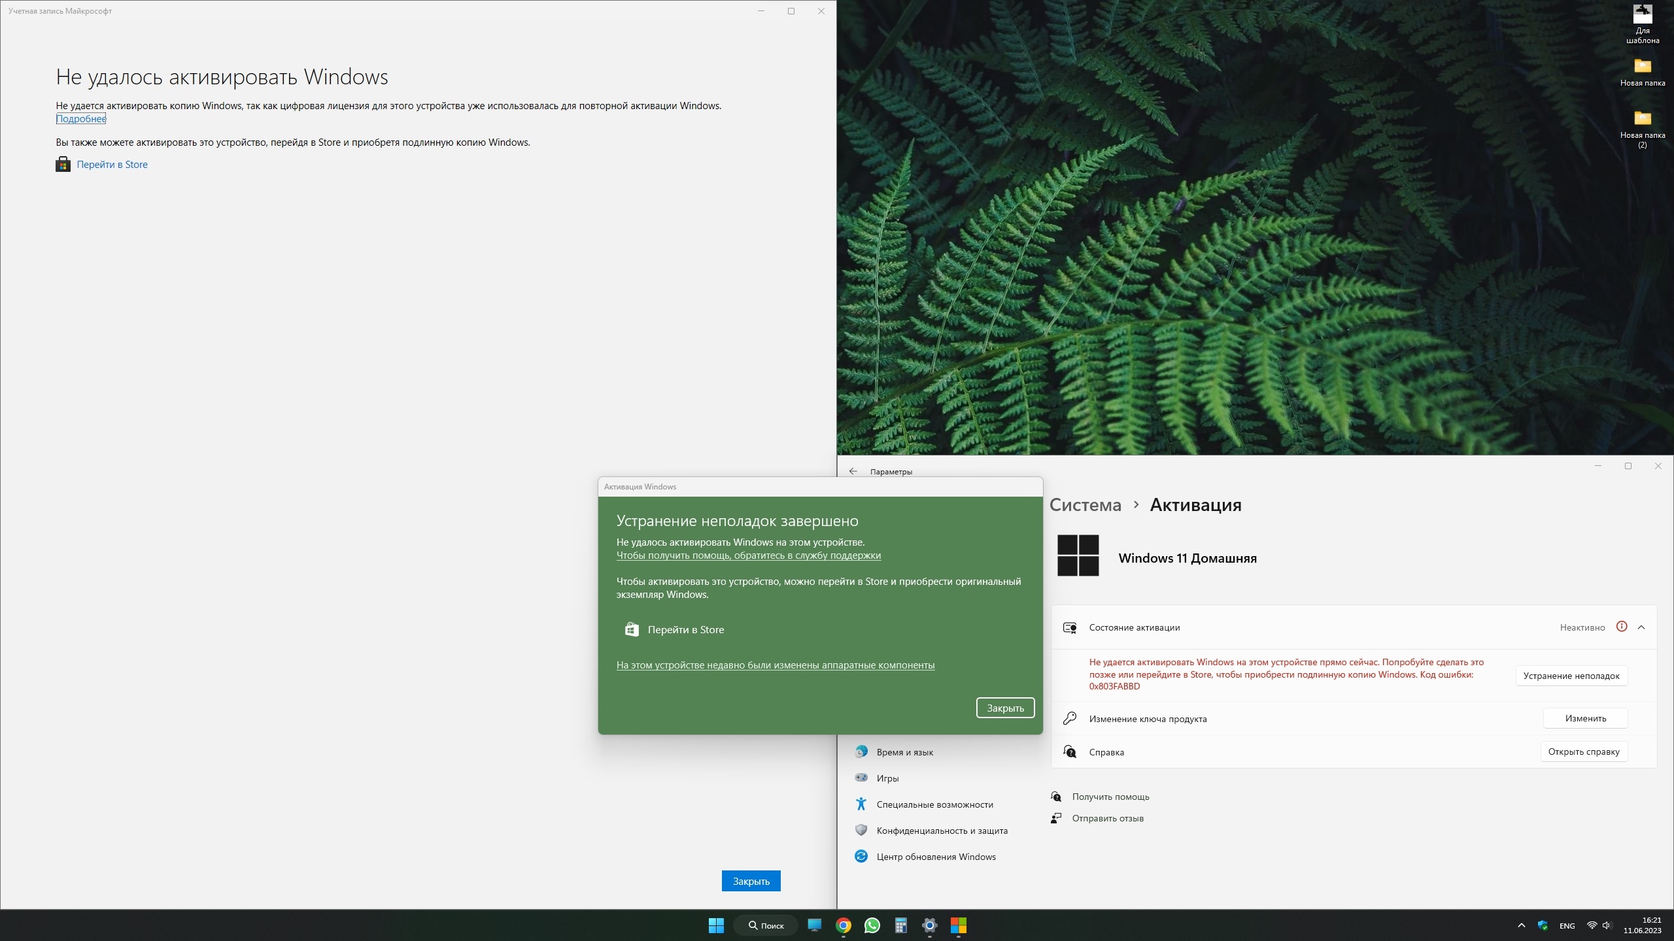Click 'Устранение неполадок' button
1674x941 pixels.
1571,676
